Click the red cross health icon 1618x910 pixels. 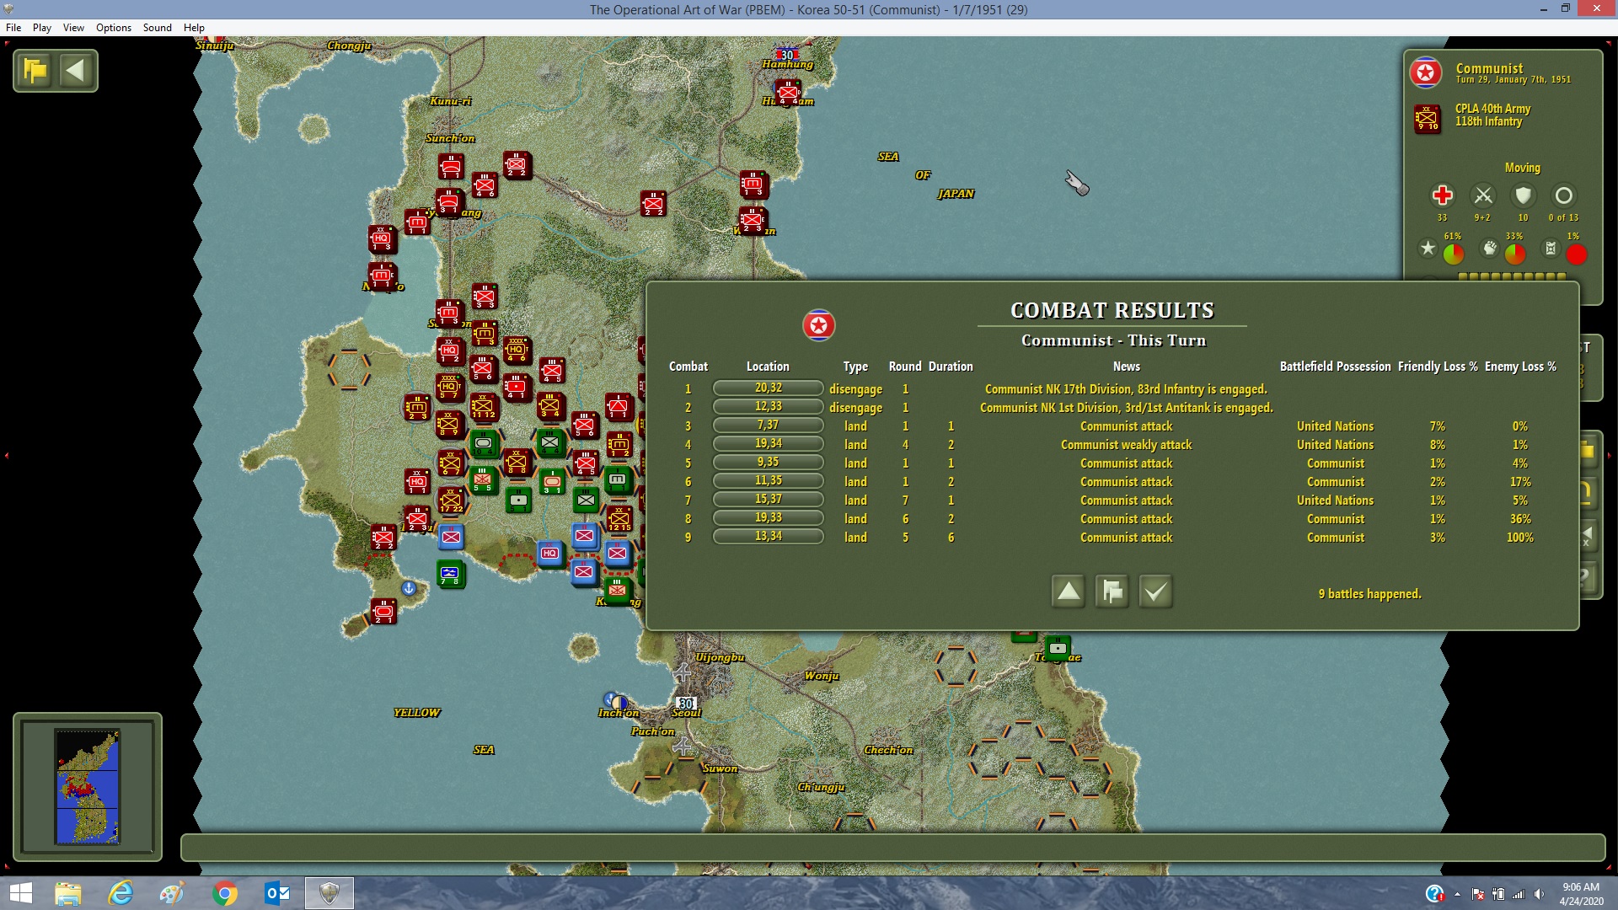(x=1443, y=195)
